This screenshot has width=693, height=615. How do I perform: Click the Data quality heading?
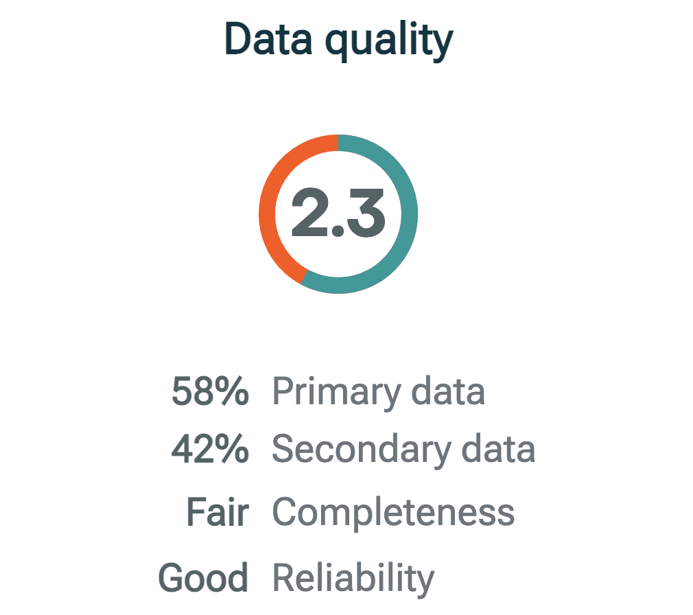(338, 40)
